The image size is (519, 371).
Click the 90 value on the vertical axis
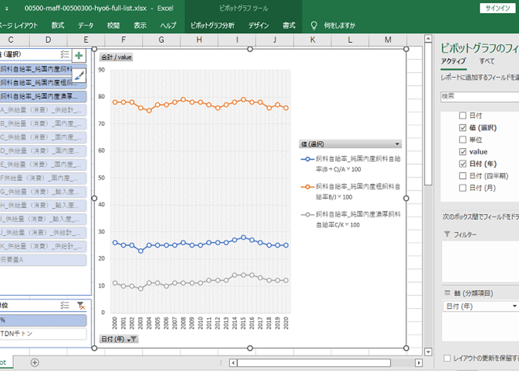101,70
